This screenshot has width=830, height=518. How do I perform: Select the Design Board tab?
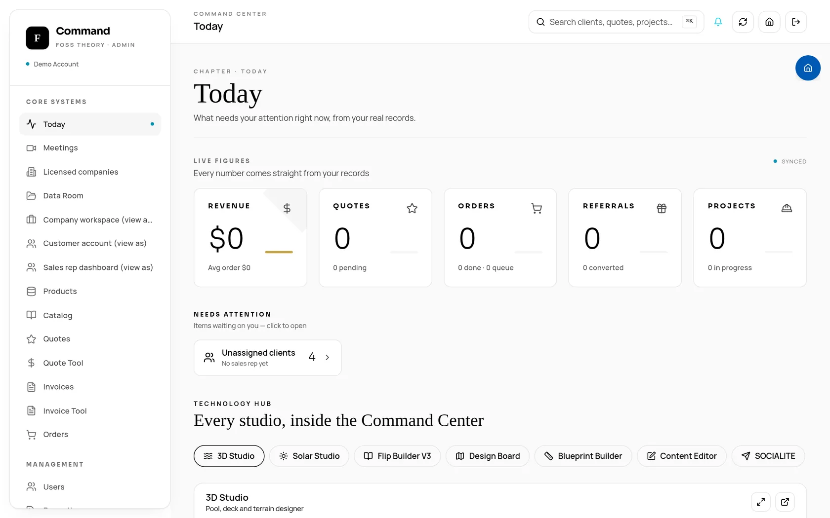coord(488,456)
